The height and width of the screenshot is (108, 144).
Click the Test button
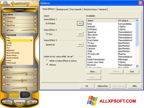[x=132, y=72]
